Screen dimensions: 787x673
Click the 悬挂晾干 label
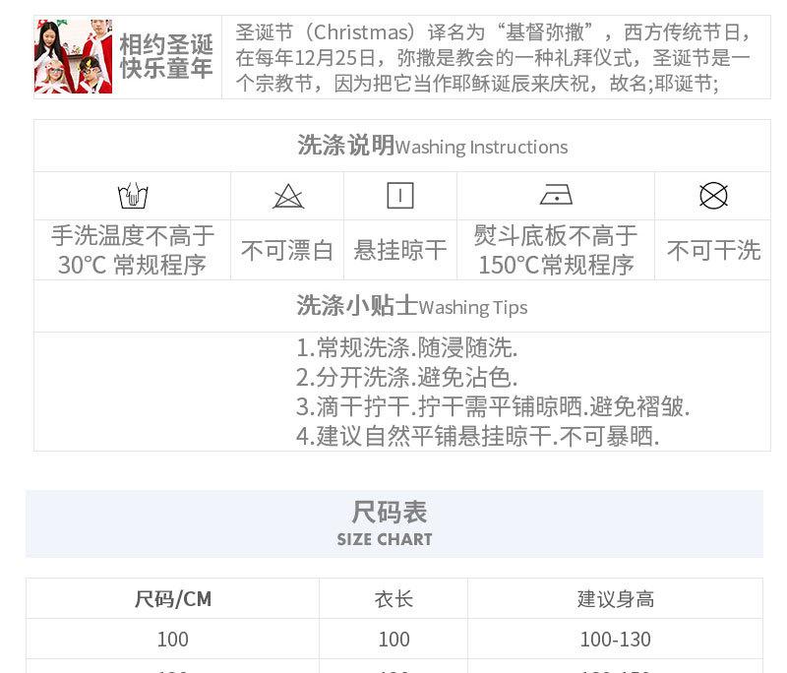(x=399, y=251)
